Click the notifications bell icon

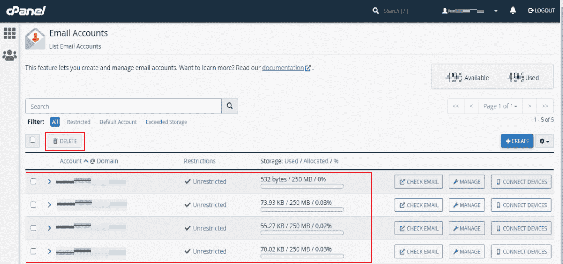(513, 11)
